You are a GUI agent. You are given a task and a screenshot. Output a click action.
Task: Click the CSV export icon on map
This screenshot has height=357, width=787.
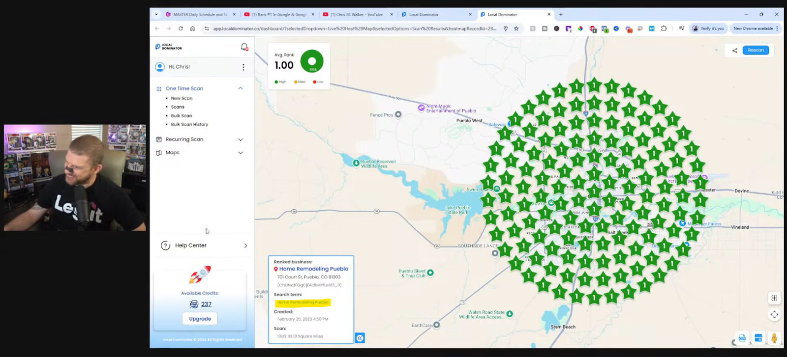[742, 338]
